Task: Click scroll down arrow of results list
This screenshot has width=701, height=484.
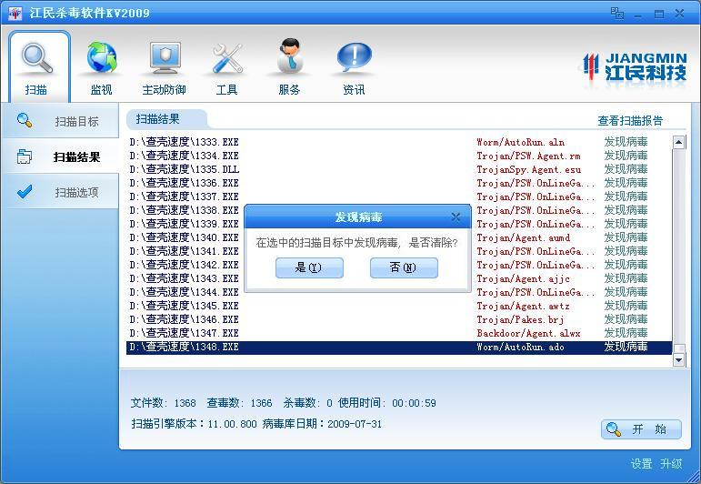Action: 678,359
